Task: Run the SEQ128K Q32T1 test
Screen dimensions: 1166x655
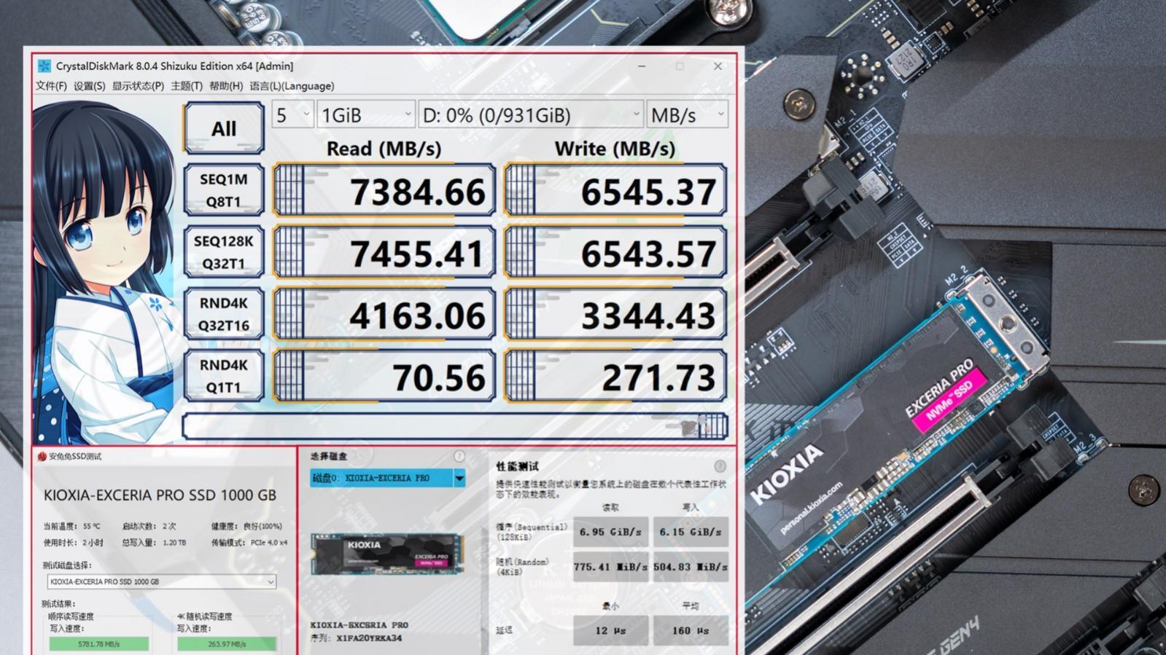Action: point(224,252)
